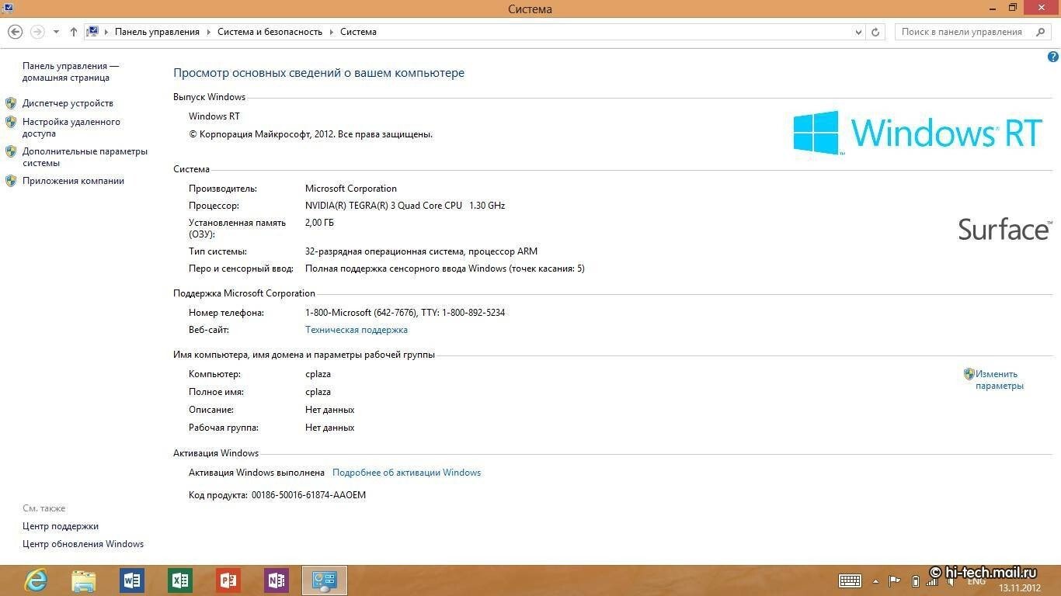Click Изменить параметры link

point(1000,379)
